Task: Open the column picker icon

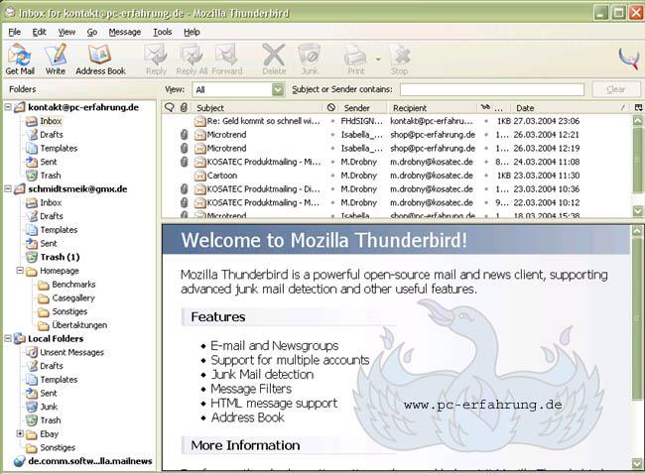Action: point(638,108)
